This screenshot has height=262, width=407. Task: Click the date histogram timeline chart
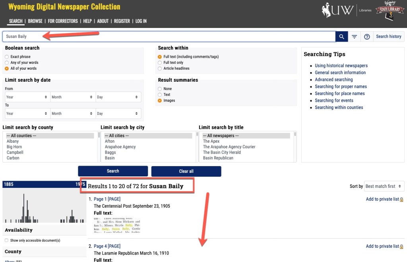(x=44, y=205)
